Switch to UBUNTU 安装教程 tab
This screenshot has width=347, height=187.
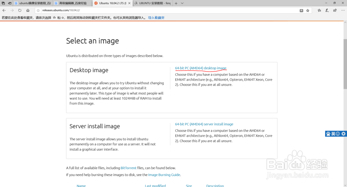point(153,3)
